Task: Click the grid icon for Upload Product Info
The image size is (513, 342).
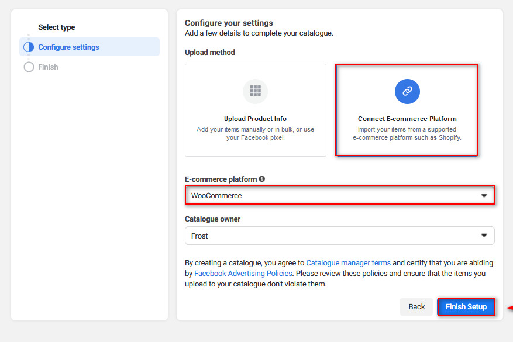Action: click(255, 91)
